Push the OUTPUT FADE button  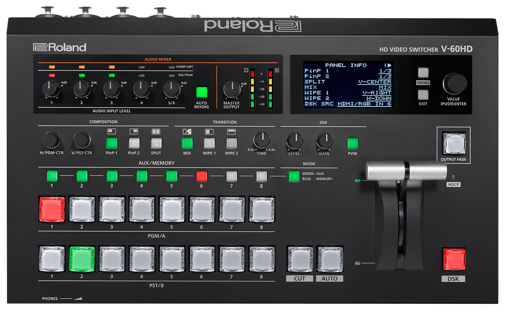[454, 144]
